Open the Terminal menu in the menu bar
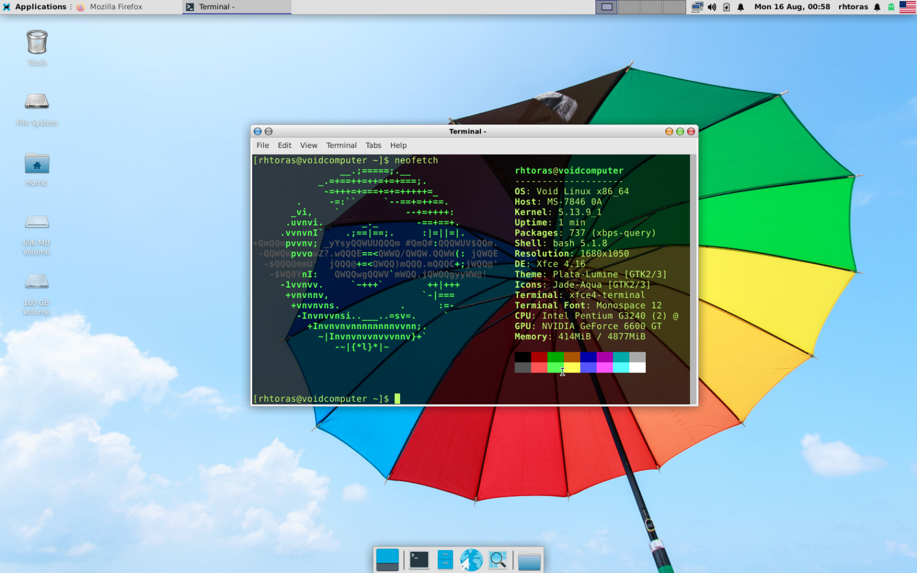 341,146
